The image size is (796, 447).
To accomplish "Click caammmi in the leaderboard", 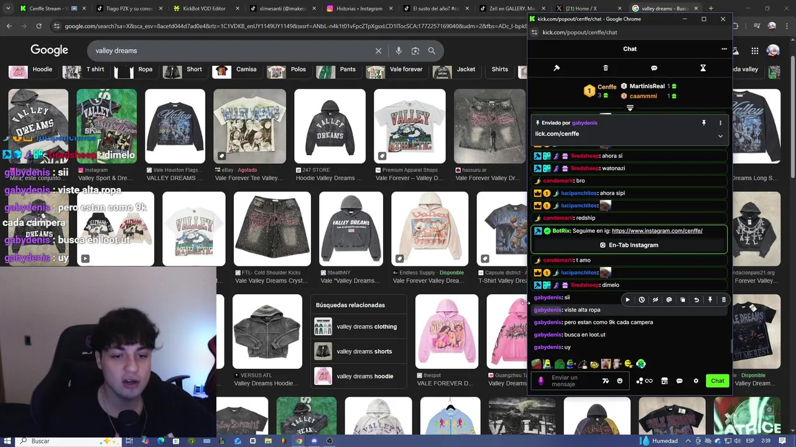I will coord(643,96).
